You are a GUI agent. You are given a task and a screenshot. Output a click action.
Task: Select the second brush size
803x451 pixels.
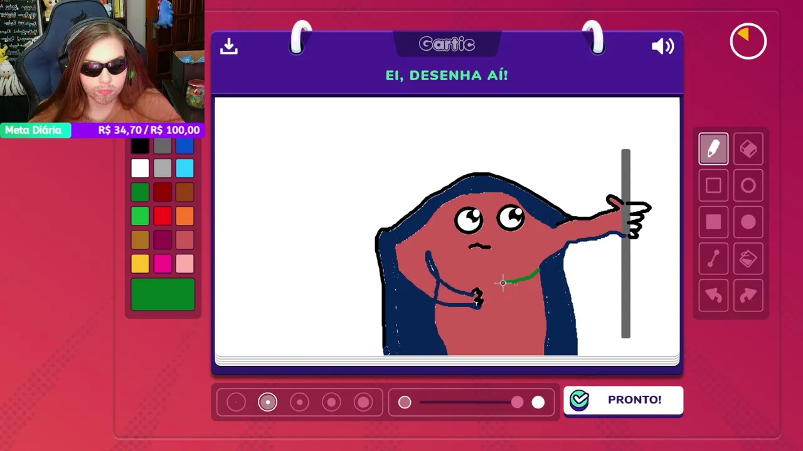click(x=268, y=402)
